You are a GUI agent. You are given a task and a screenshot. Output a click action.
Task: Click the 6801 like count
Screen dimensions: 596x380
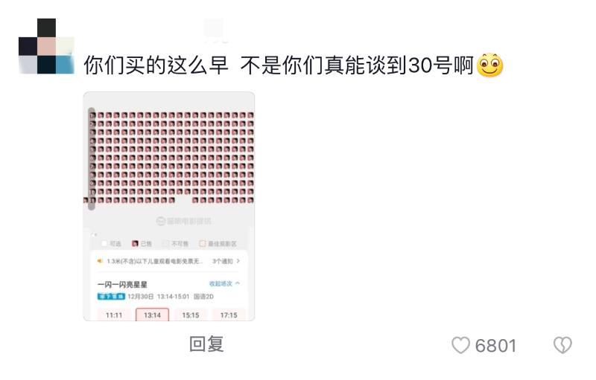coord(495,346)
